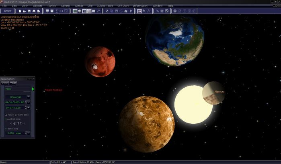The image size is (281, 164).
Task: Open the Universal time type dropdown
Action: 28,97
